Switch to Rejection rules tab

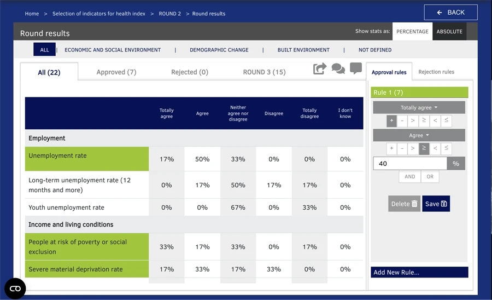[436, 72]
